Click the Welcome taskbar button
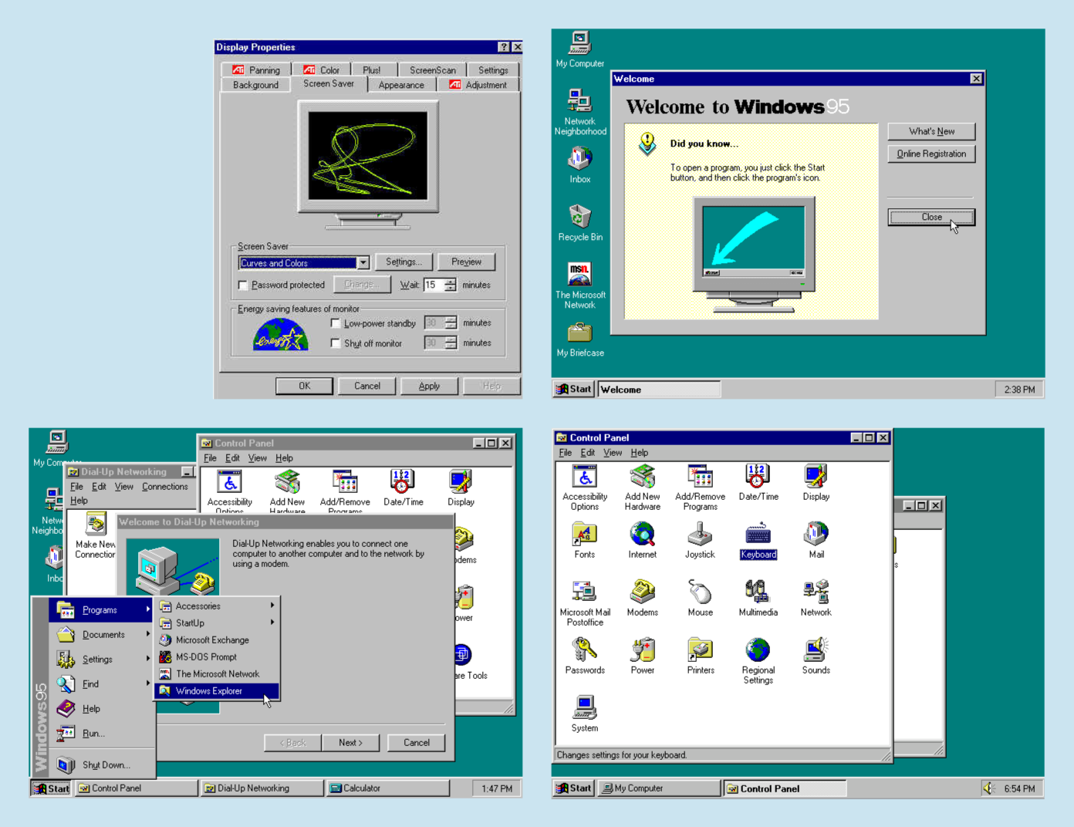The width and height of the screenshot is (1074, 827). tap(660, 389)
